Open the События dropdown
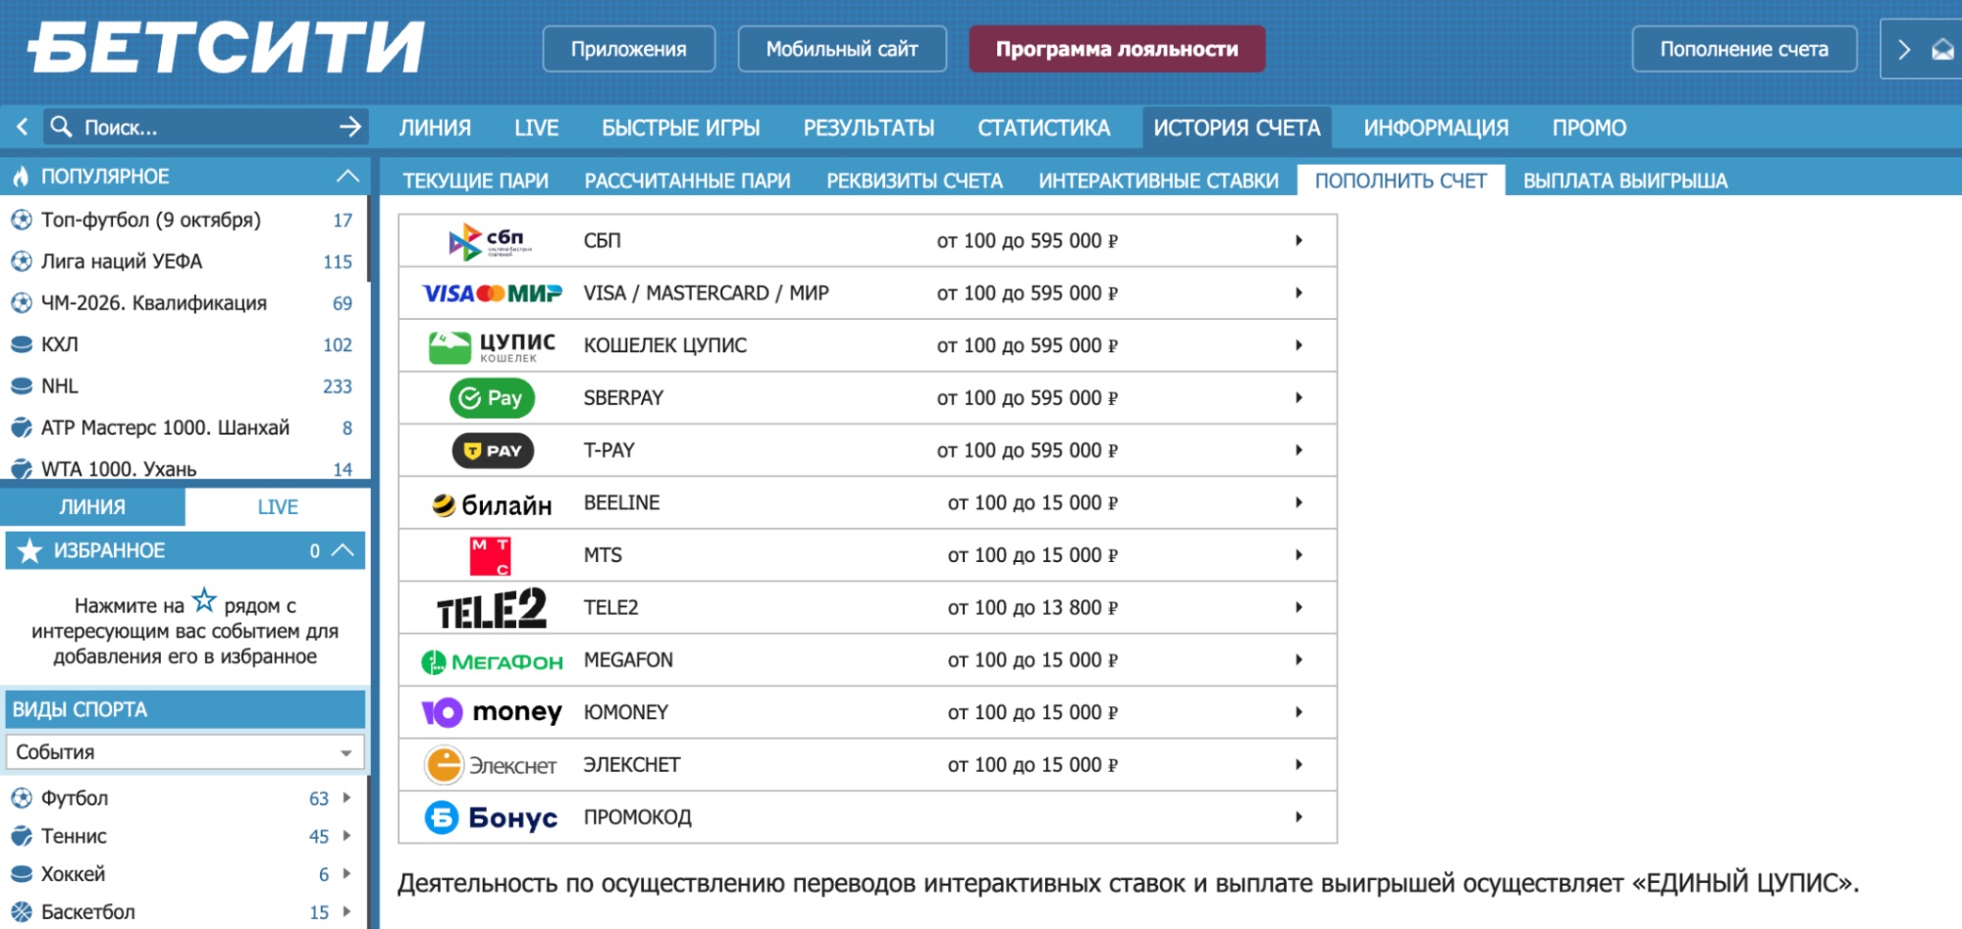This screenshot has height=929, width=1962. (x=185, y=752)
